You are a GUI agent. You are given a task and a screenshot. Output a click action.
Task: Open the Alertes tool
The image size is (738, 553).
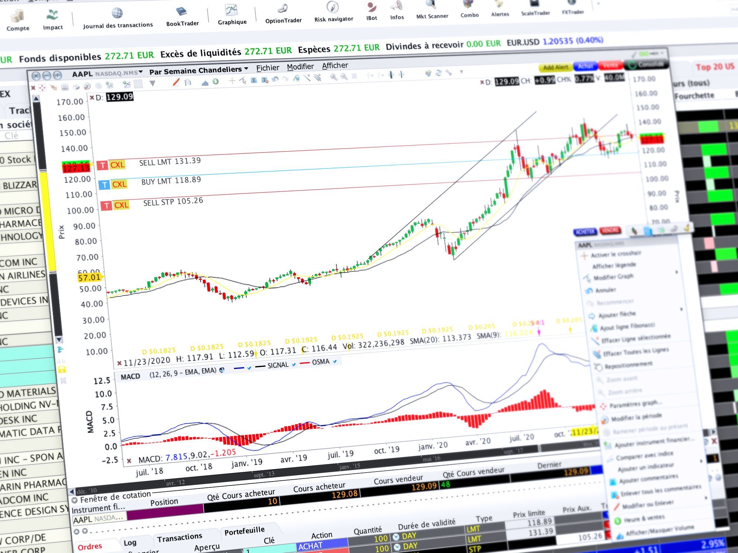coord(500,9)
